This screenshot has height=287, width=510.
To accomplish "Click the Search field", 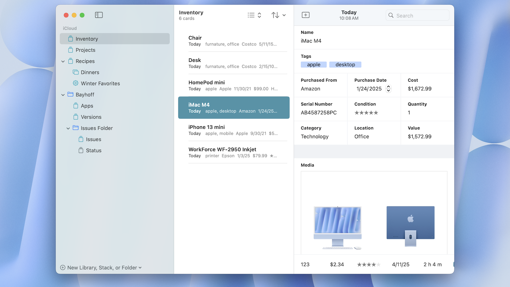I will (418, 16).
